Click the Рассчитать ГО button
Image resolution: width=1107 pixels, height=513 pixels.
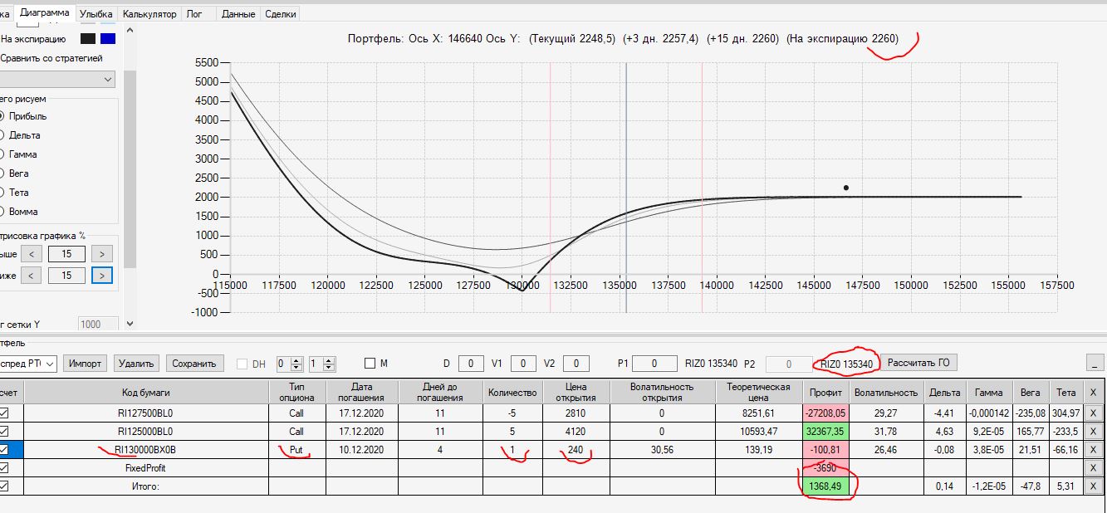click(918, 362)
